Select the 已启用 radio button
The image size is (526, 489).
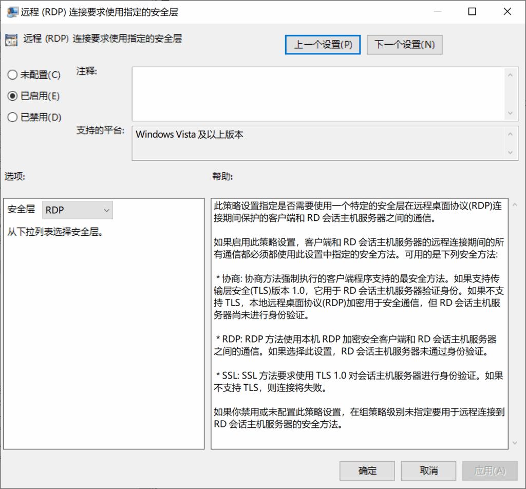(12, 96)
